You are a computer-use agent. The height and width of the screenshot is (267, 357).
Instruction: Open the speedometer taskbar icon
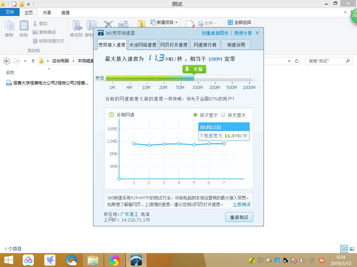click(x=136, y=260)
